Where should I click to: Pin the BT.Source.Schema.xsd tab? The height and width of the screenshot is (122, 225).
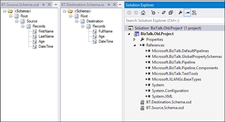tap(43, 5)
